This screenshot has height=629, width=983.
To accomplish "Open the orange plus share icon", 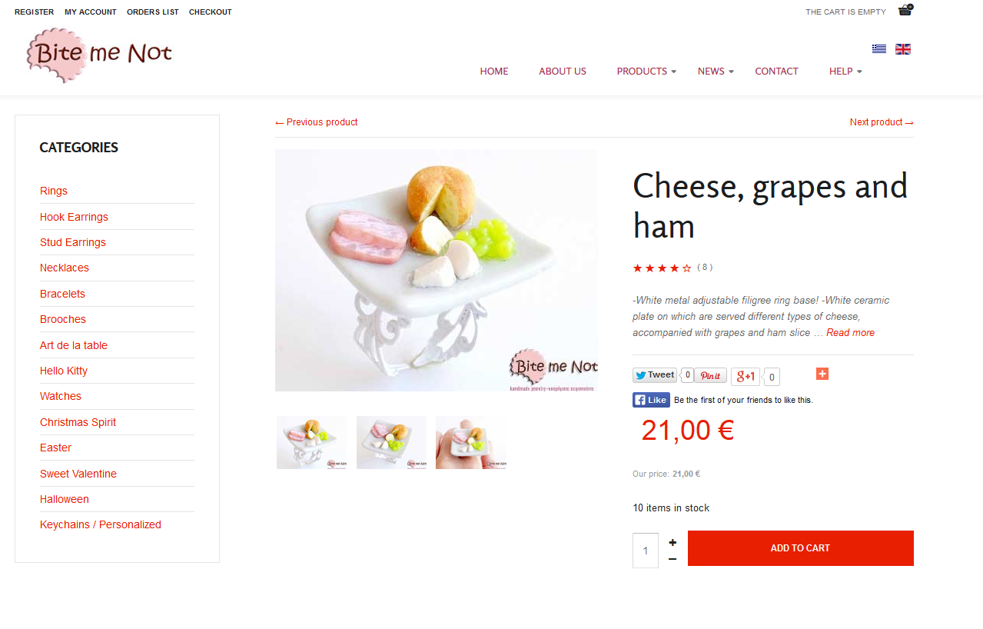I will (822, 374).
